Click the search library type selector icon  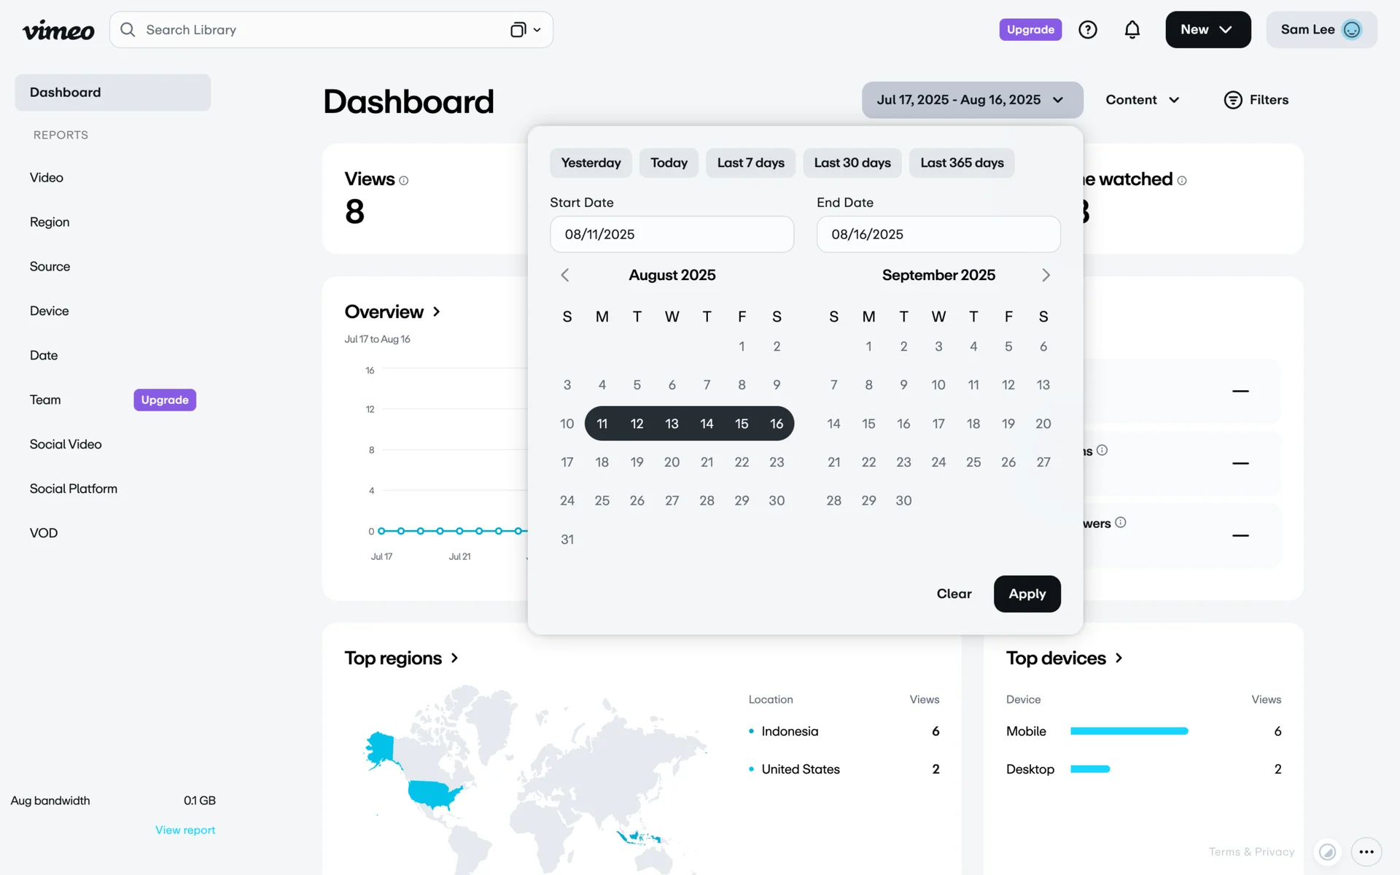click(525, 30)
